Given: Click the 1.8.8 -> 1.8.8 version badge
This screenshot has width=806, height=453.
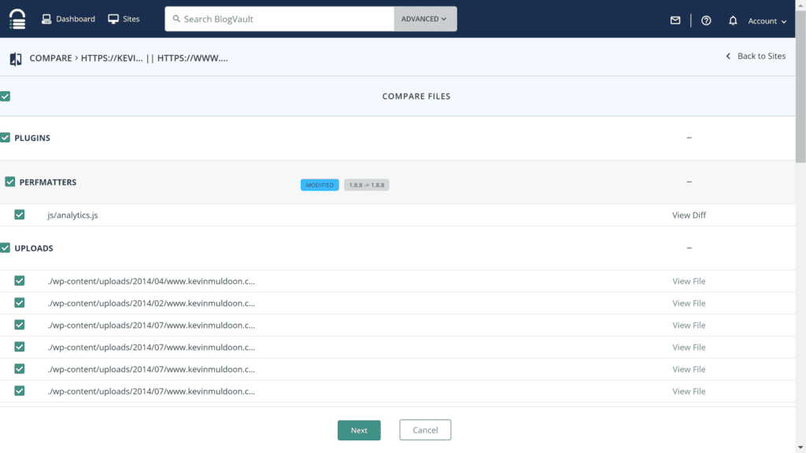Looking at the screenshot, I should click(x=367, y=185).
